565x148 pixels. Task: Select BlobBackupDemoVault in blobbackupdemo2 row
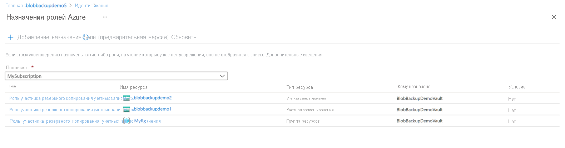point(420,98)
